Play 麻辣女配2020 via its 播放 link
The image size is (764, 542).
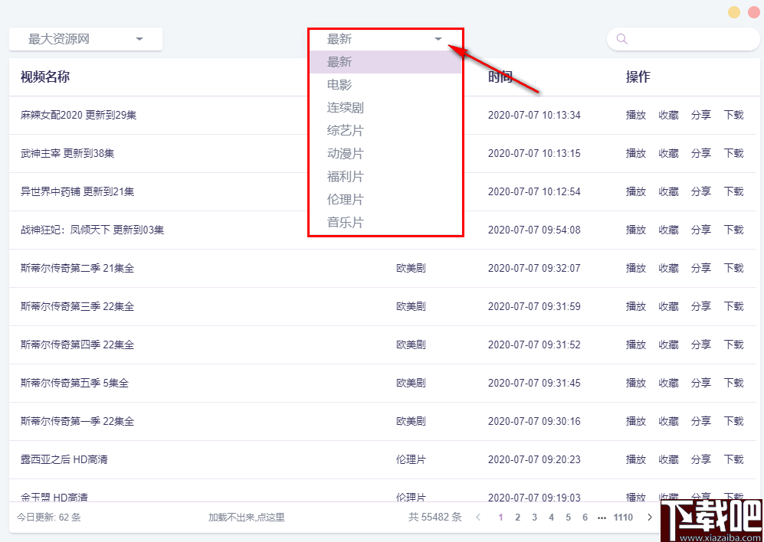(x=636, y=115)
